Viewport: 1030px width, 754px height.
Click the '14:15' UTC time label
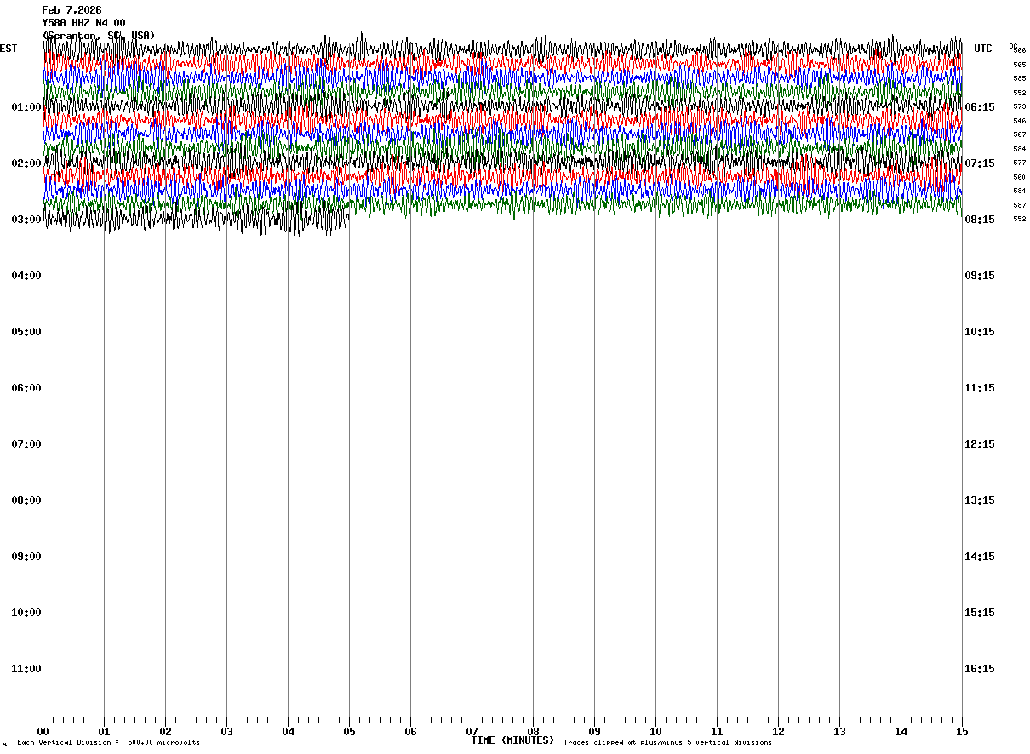979,557
